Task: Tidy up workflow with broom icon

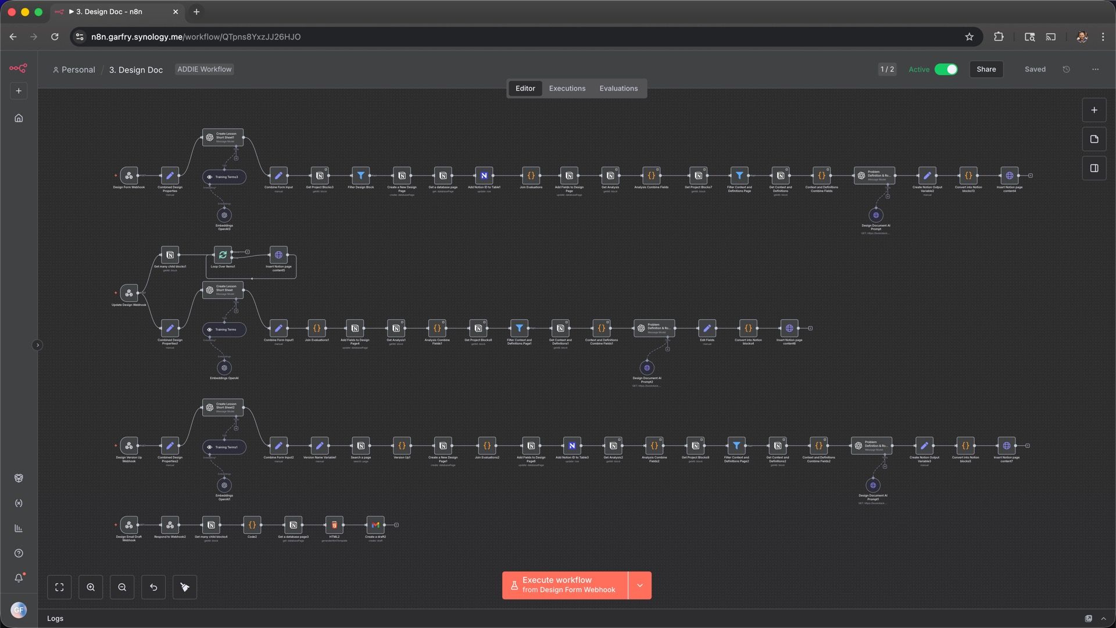Action: (x=185, y=587)
